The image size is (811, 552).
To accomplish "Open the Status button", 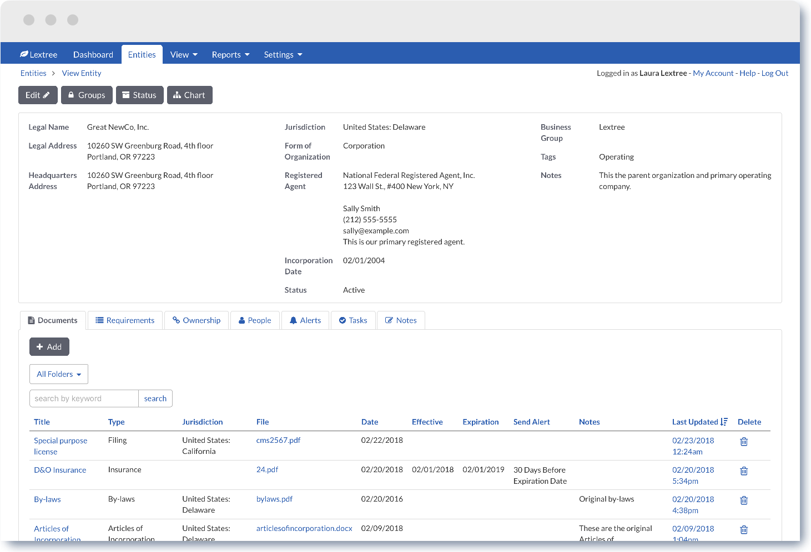I will (x=140, y=95).
